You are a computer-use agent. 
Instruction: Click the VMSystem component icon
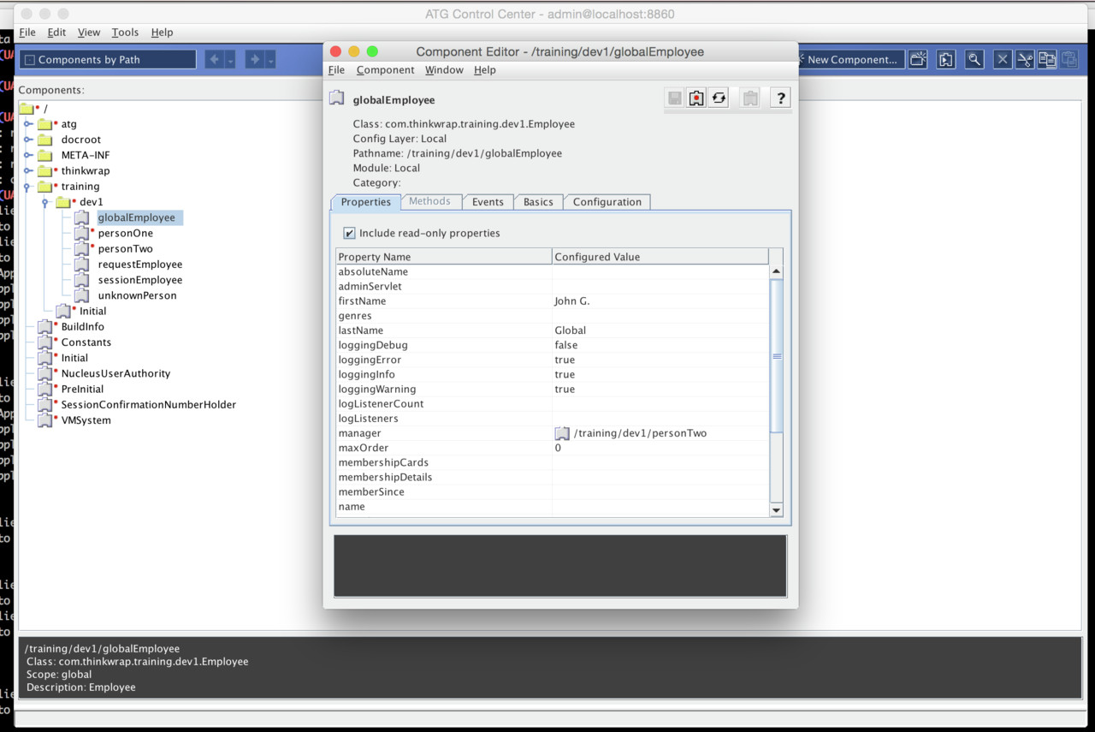point(44,420)
